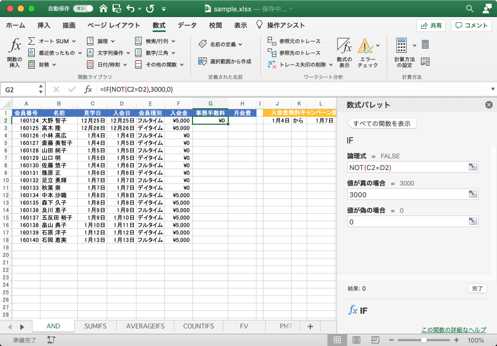Open Financial (財務) functions

click(x=42, y=65)
